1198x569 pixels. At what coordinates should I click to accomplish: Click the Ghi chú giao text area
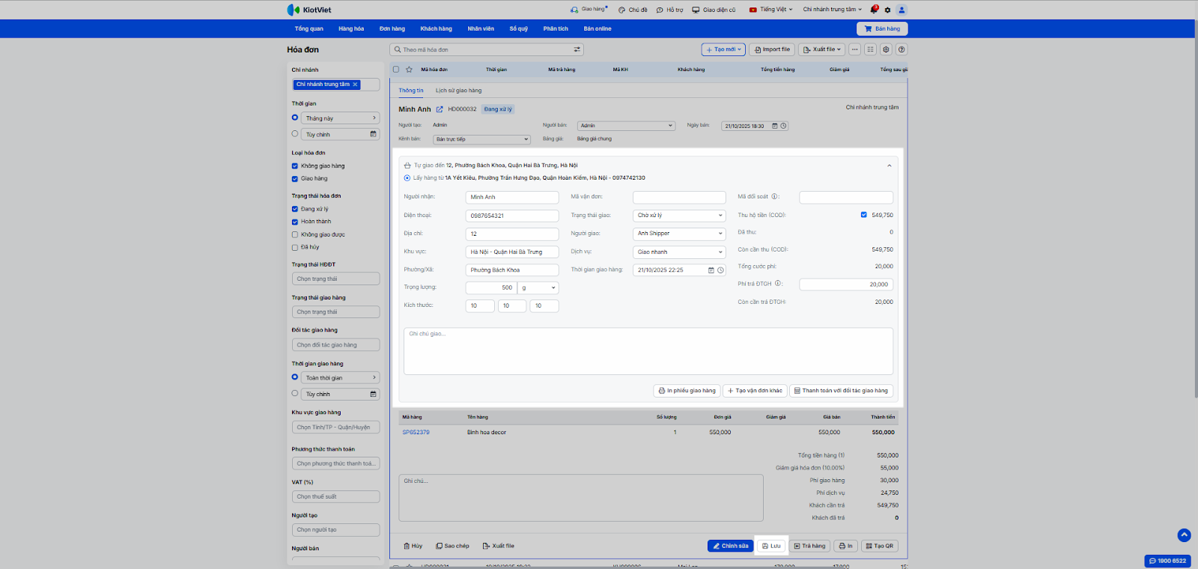[648, 350]
